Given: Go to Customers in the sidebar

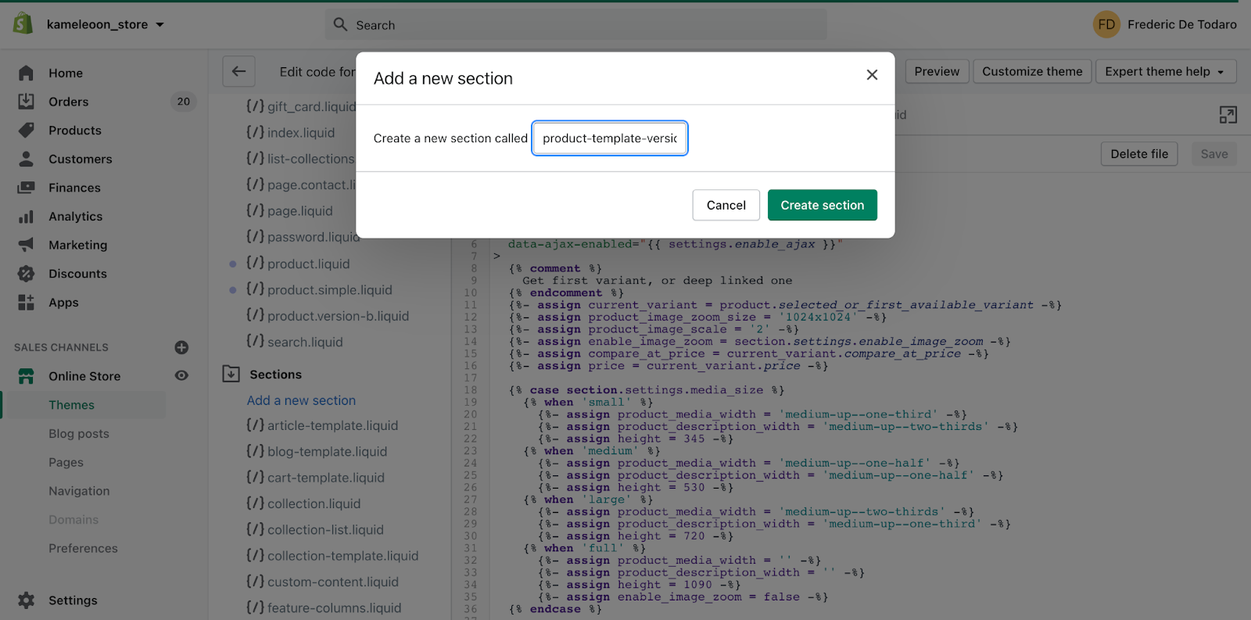Looking at the screenshot, I should point(80,159).
